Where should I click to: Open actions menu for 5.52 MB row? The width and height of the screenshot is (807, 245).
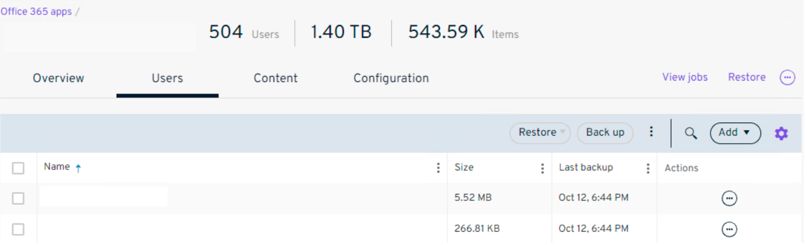click(729, 199)
